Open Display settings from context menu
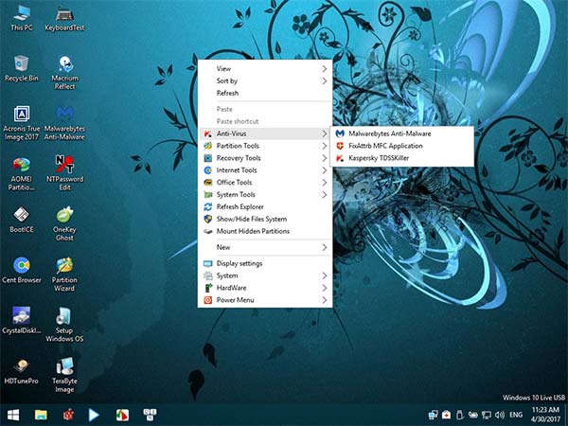 pos(265,264)
